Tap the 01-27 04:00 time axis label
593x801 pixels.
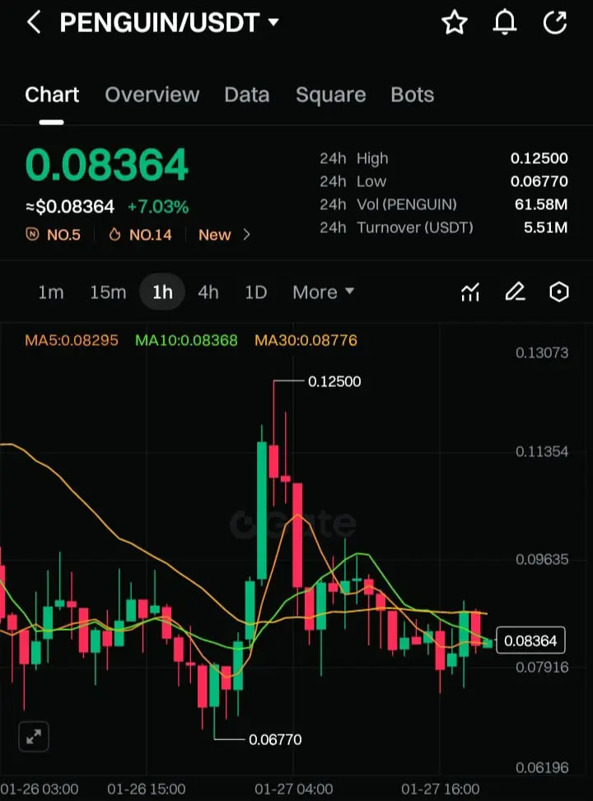pyautogui.click(x=293, y=789)
